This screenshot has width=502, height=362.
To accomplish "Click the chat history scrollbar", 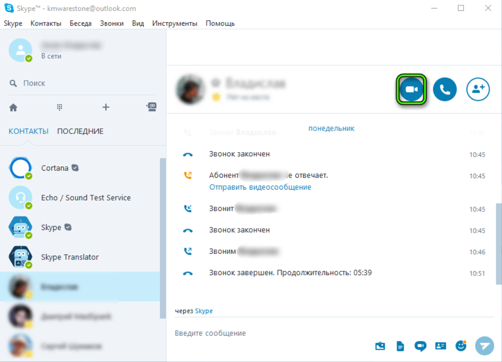I will 499,243.
